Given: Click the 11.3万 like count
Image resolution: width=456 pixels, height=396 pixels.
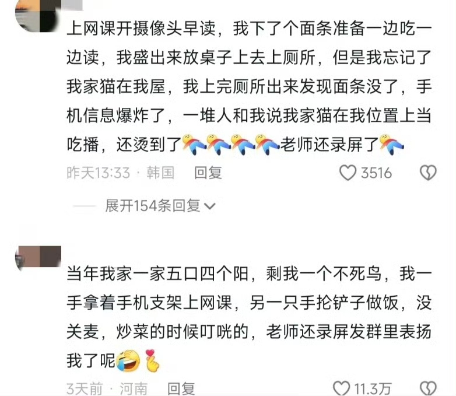Looking at the screenshot, I should tap(373, 389).
